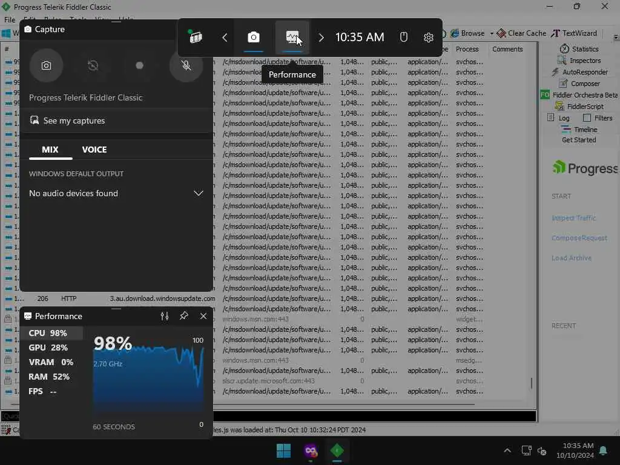Expand the No audio devices found dropdown

[x=198, y=193]
